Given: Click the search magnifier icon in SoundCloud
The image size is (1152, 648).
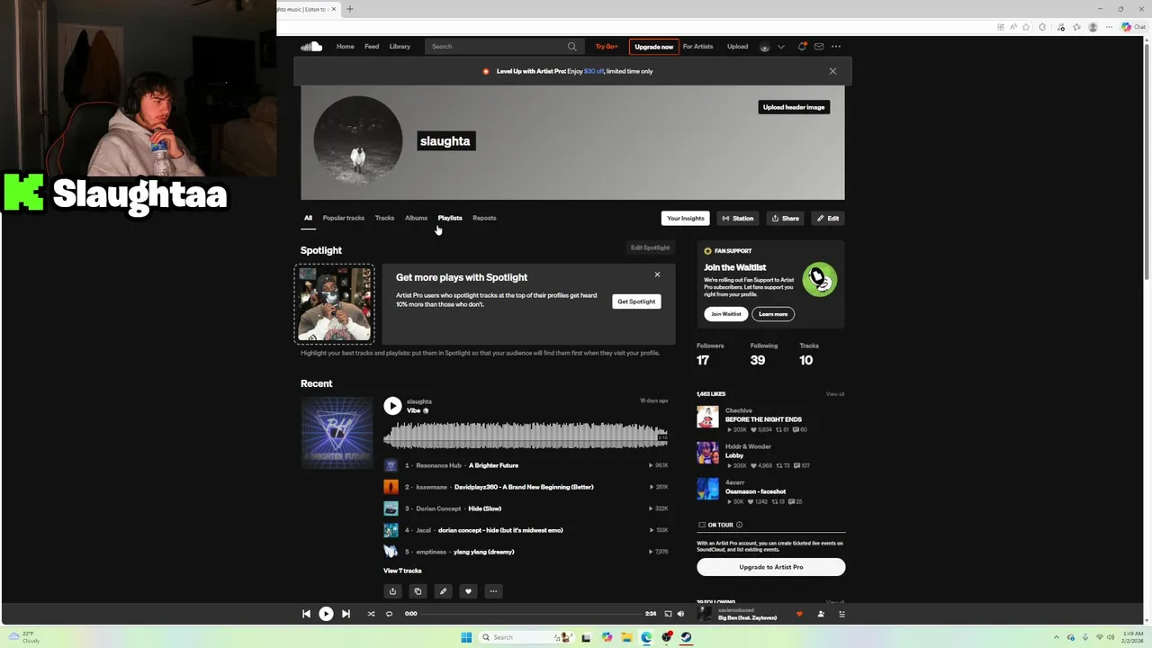Looking at the screenshot, I should pos(571,47).
